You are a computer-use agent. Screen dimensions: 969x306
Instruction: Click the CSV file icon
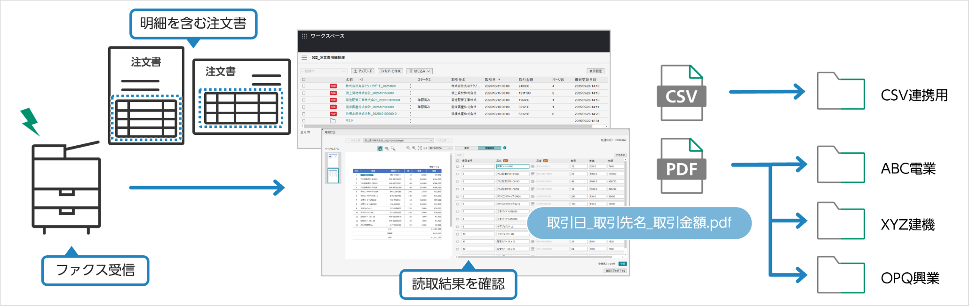tap(682, 93)
